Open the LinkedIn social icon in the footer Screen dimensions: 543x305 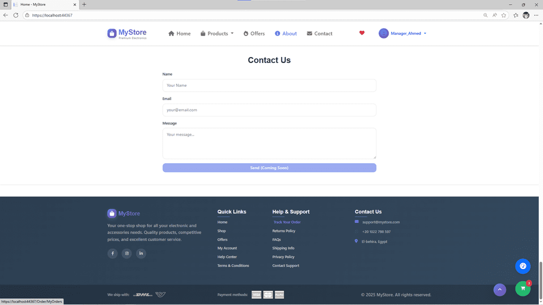pyautogui.click(x=141, y=254)
